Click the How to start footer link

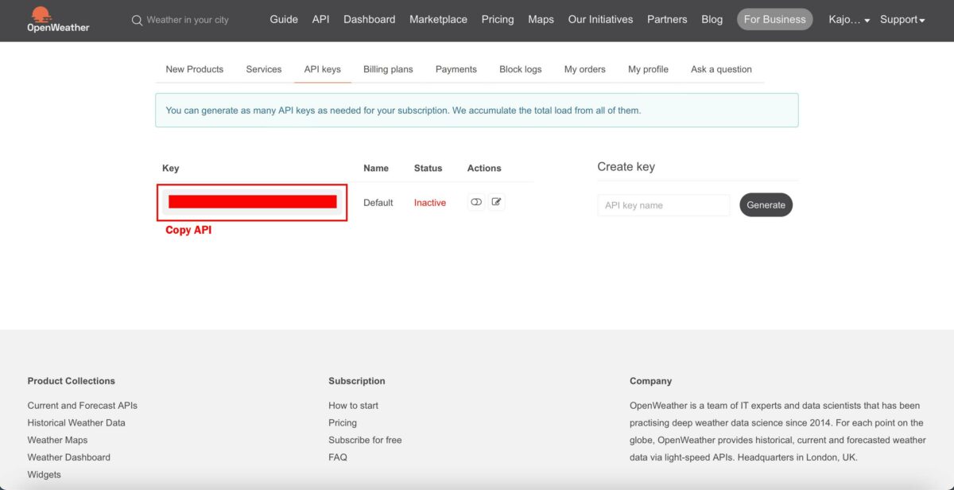(353, 406)
